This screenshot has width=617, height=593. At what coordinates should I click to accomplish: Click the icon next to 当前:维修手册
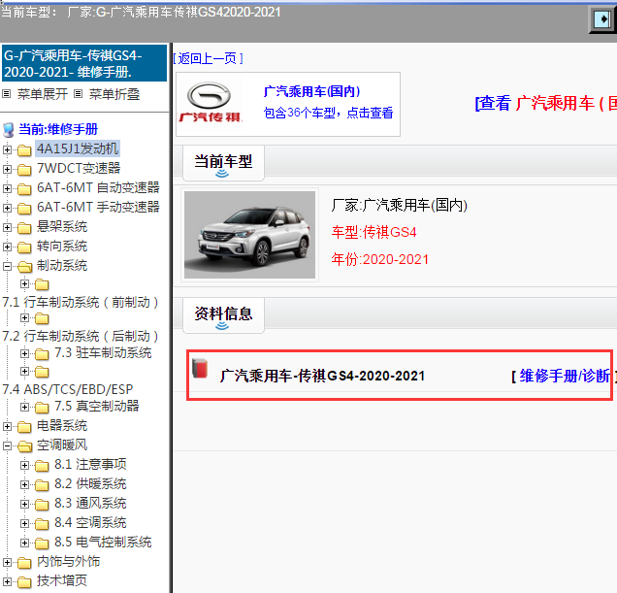point(9,129)
